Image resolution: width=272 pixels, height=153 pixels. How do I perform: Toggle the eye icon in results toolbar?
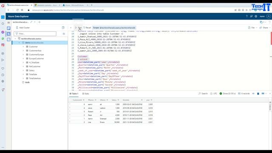click(x=253, y=93)
